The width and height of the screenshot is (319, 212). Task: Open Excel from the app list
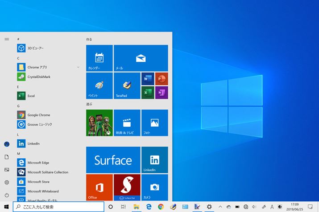coord(31,96)
